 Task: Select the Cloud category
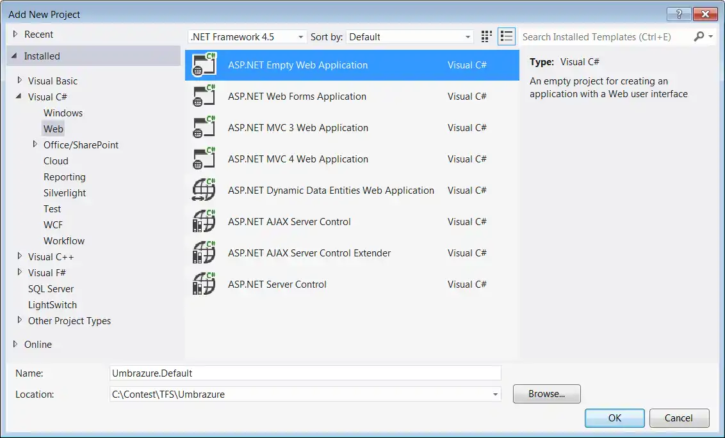pos(56,161)
